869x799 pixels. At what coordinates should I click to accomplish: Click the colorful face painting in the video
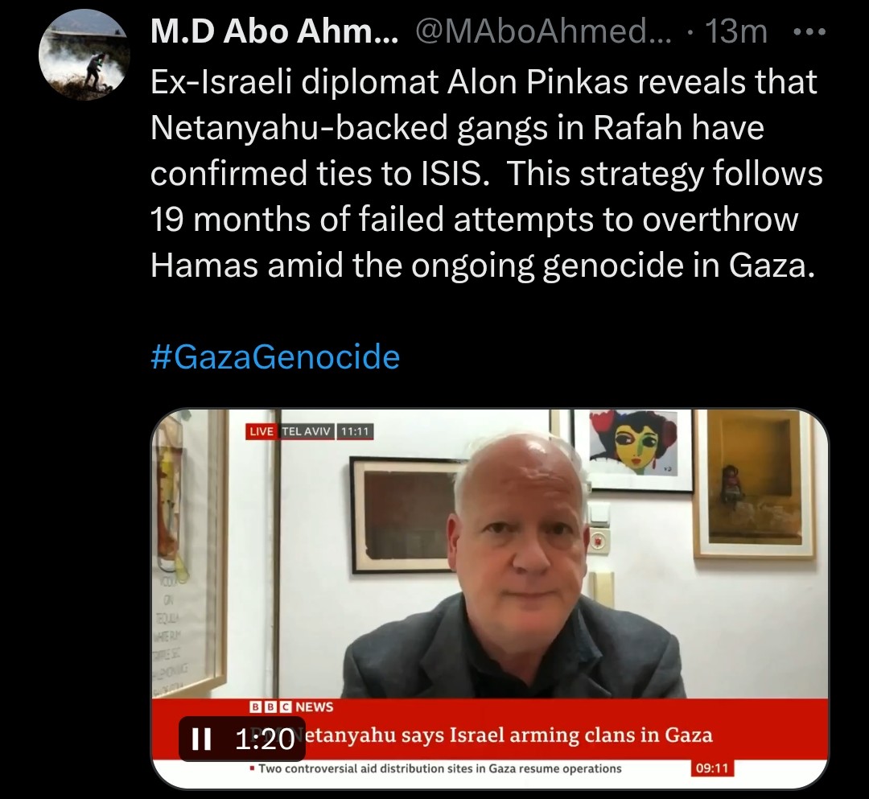[633, 449]
